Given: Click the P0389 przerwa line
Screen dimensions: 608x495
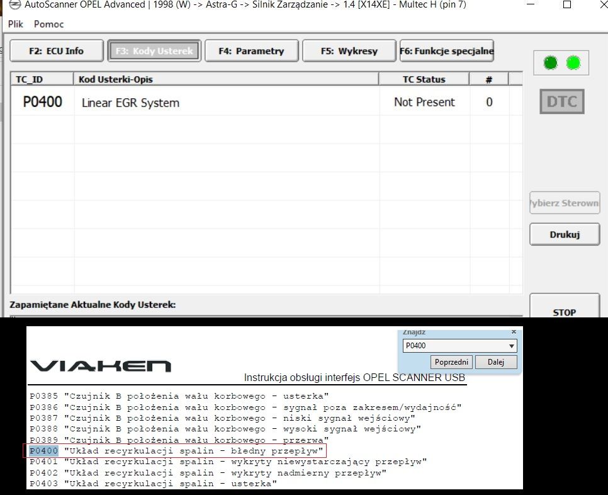Looking at the screenshot, I should click(179, 440).
